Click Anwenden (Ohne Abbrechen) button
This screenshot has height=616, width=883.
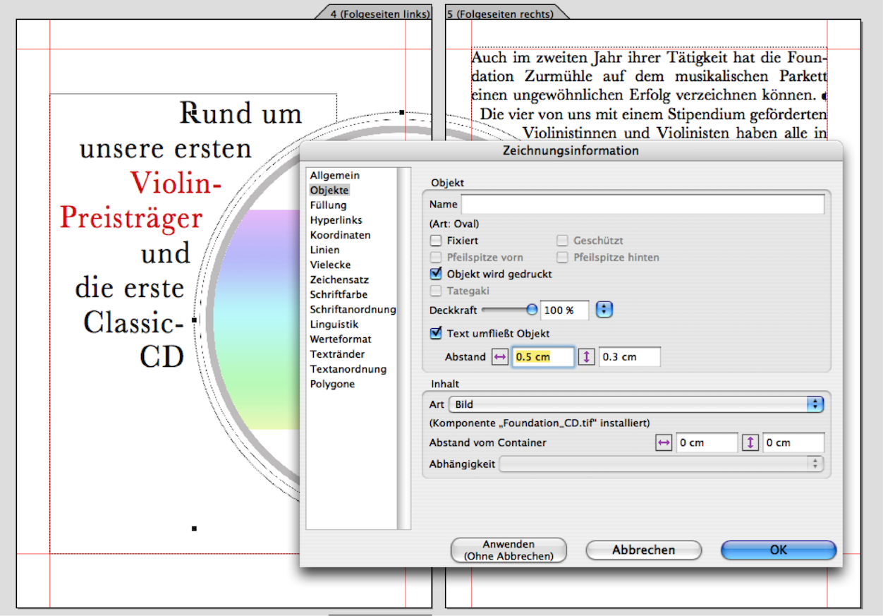(509, 550)
